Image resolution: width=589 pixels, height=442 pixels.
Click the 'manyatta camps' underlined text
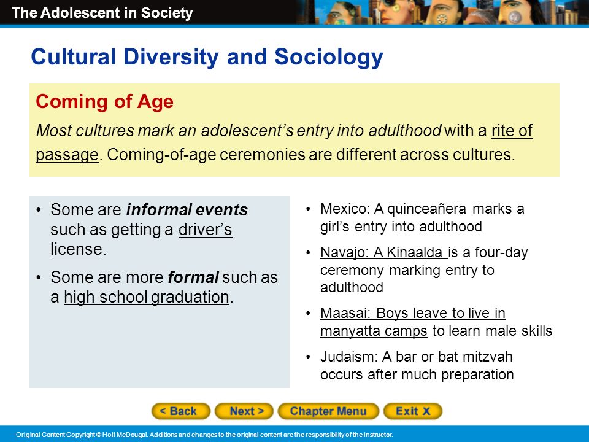tap(374, 331)
